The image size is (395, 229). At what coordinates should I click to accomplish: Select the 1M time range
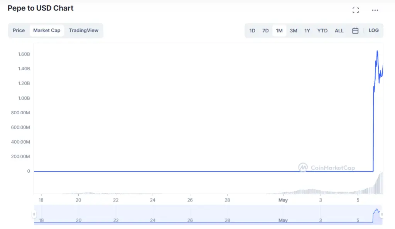coord(279,31)
